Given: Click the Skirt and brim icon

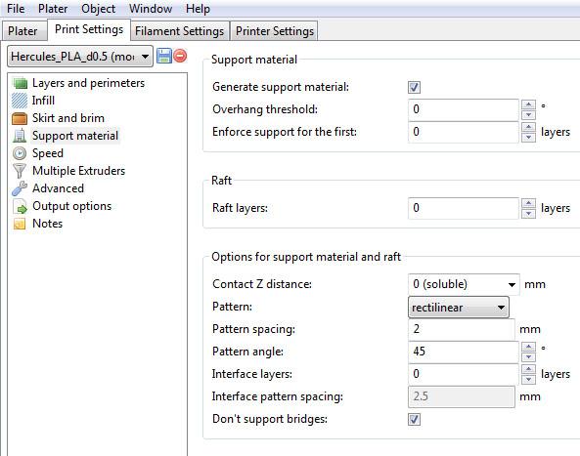Looking at the screenshot, I should 20,118.
